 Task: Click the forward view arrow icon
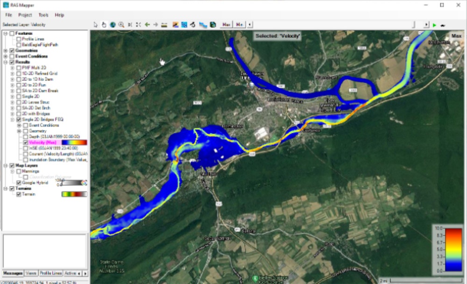(x=156, y=24)
